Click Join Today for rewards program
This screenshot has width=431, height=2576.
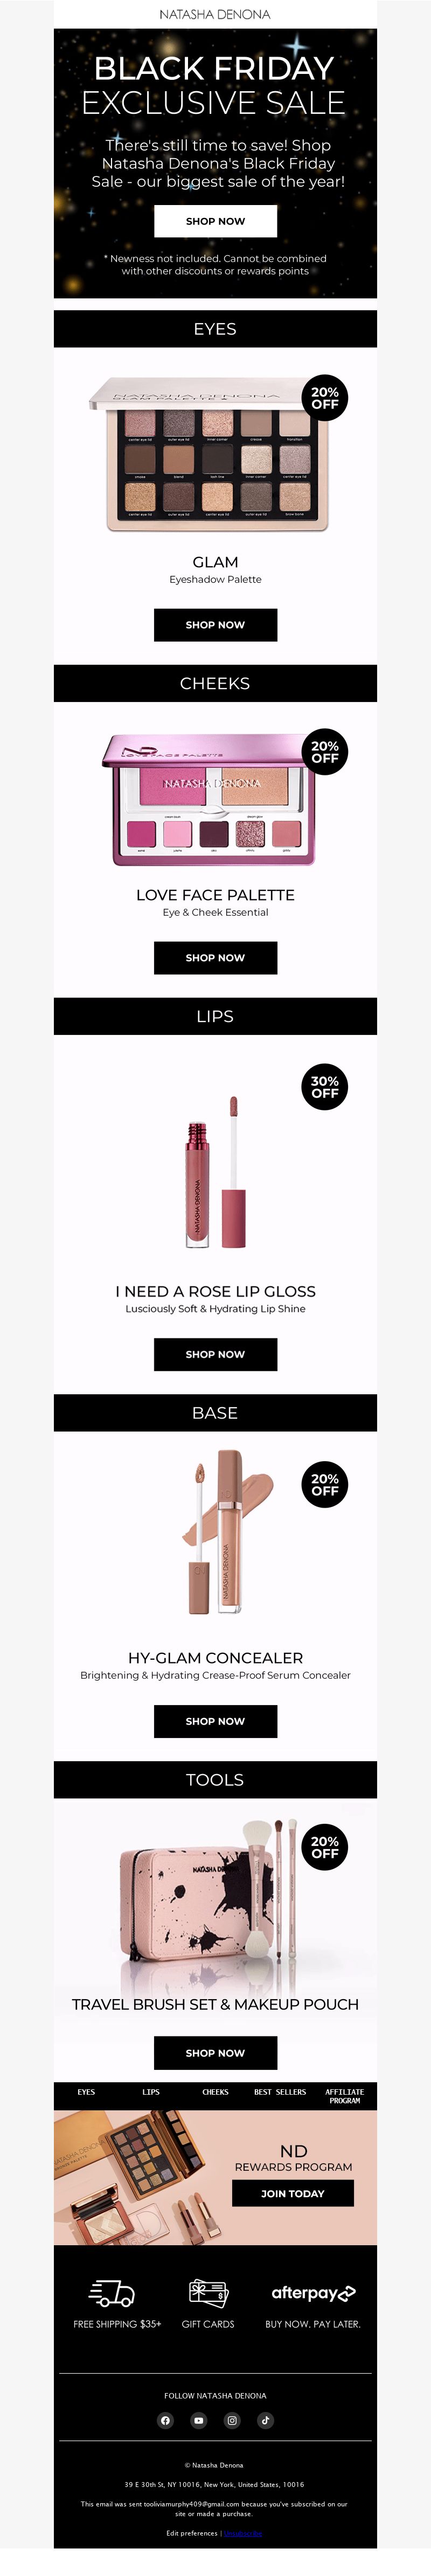coord(293,2193)
